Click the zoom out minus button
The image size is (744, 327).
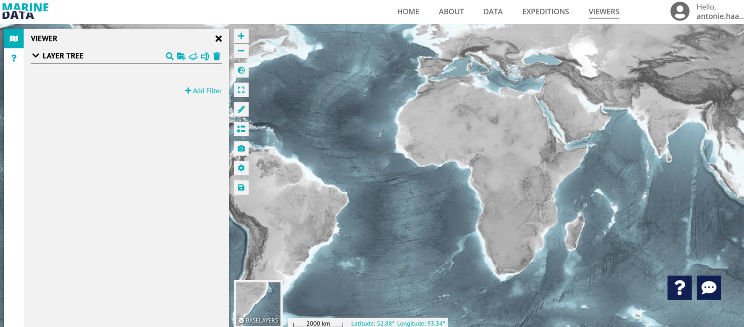[241, 51]
